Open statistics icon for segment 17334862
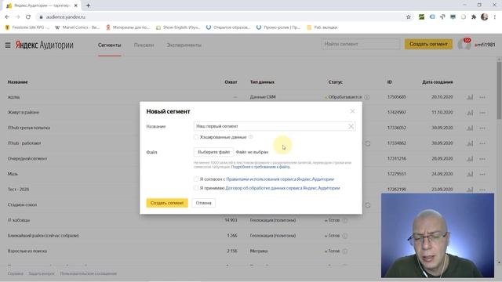 pos(470,143)
